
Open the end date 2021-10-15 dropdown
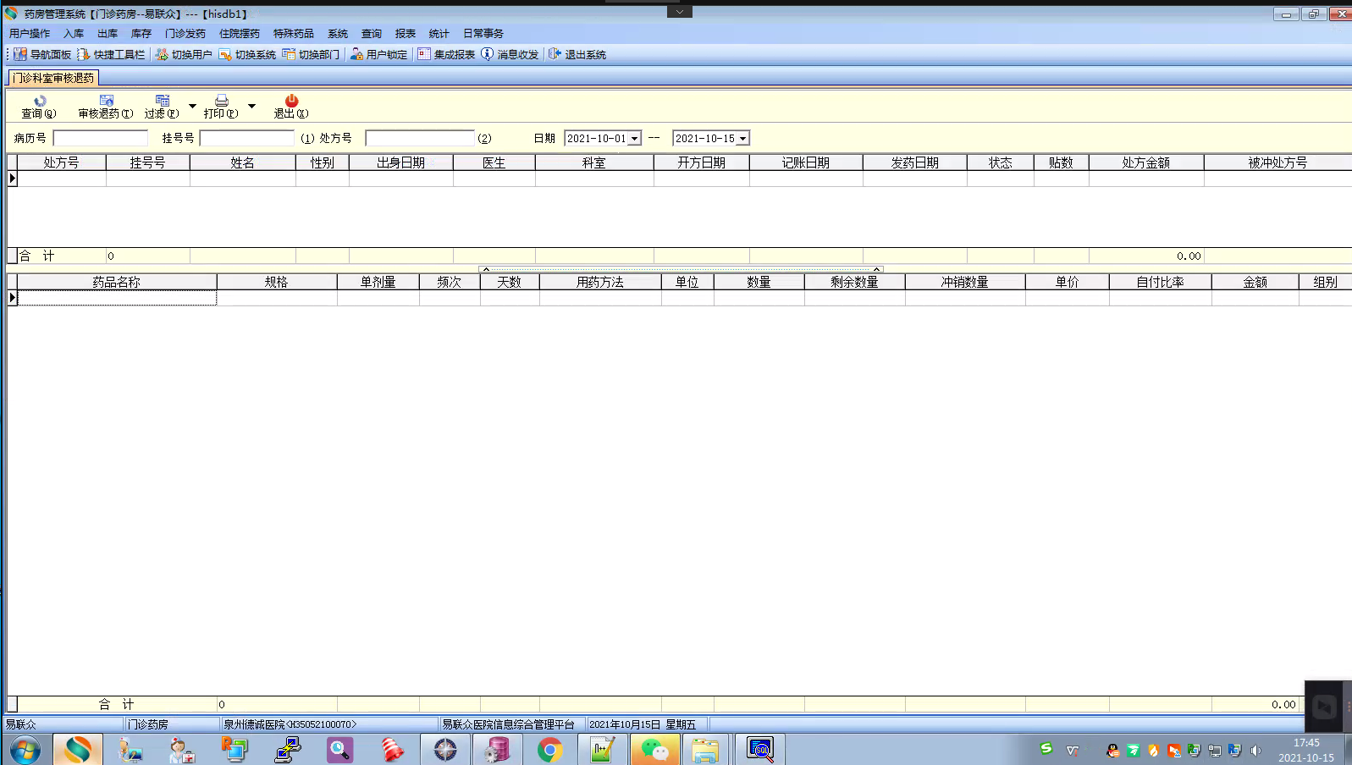[x=742, y=139]
